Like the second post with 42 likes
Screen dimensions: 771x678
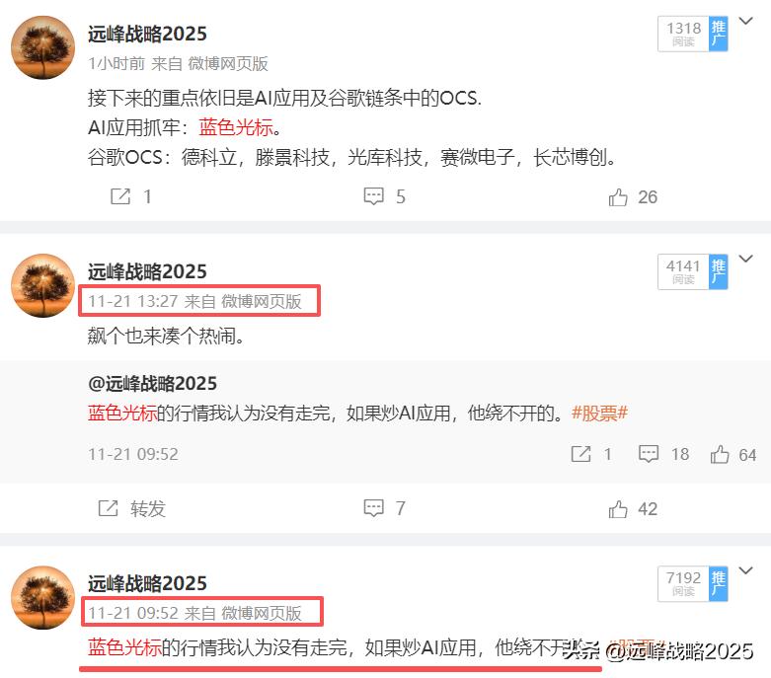[x=618, y=509]
